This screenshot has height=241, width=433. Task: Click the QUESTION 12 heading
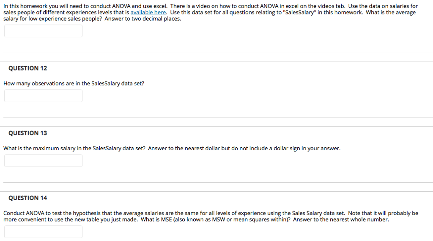coord(27,68)
